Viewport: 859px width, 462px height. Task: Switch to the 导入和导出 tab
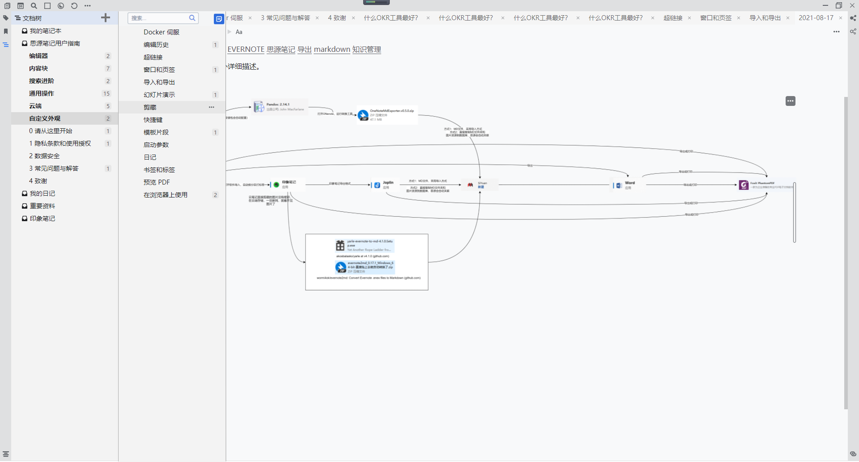pos(765,18)
